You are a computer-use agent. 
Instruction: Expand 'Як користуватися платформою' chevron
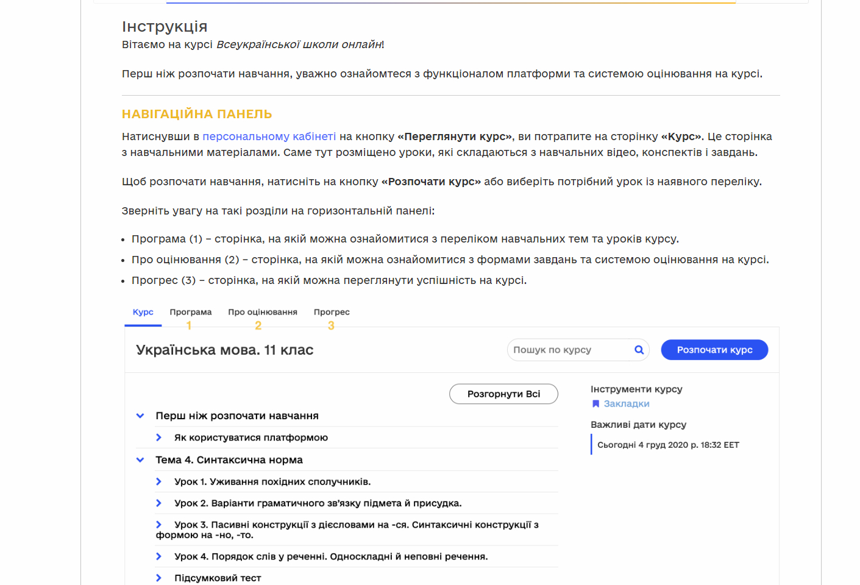[x=158, y=438]
